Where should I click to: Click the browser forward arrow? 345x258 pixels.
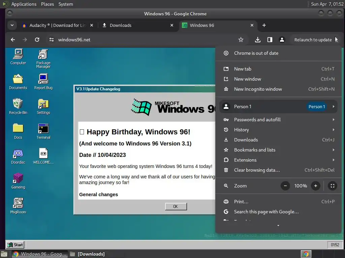pyautogui.click(x=25, y=40)
